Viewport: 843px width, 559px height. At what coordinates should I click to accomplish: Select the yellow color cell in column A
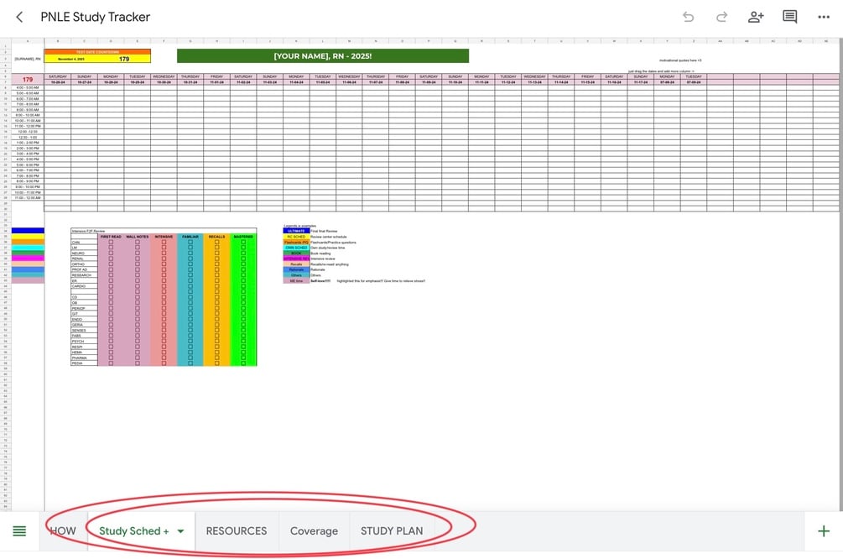[28, 236]
